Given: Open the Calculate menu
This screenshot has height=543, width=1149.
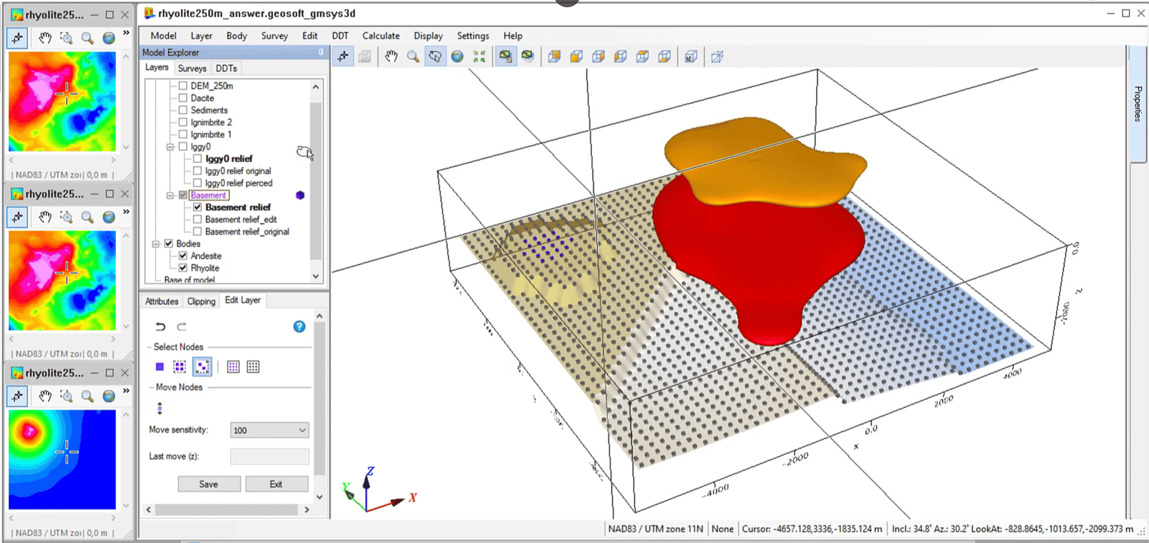Looking at the screenshot, I should [379, 35].
